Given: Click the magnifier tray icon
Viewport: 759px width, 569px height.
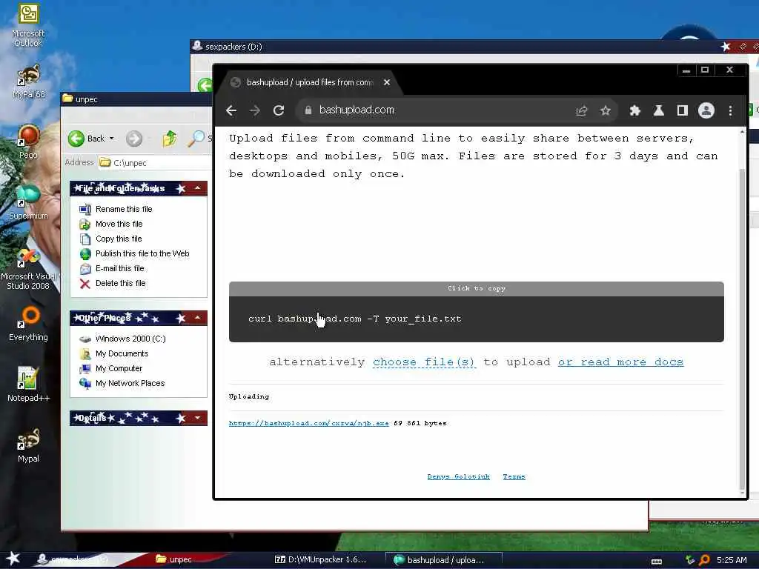Looking at the screenshot, I should [x=704, y=560].
